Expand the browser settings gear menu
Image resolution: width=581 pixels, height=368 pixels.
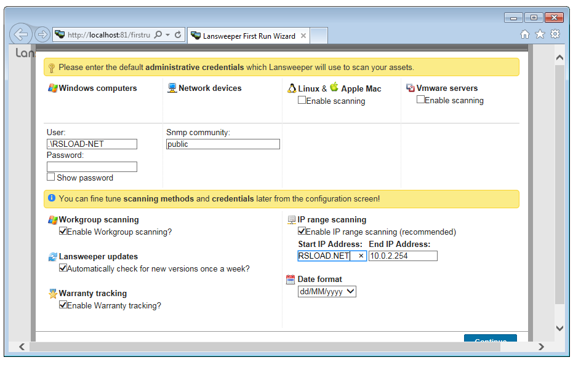pyautogui.click(x=555, y=35)
